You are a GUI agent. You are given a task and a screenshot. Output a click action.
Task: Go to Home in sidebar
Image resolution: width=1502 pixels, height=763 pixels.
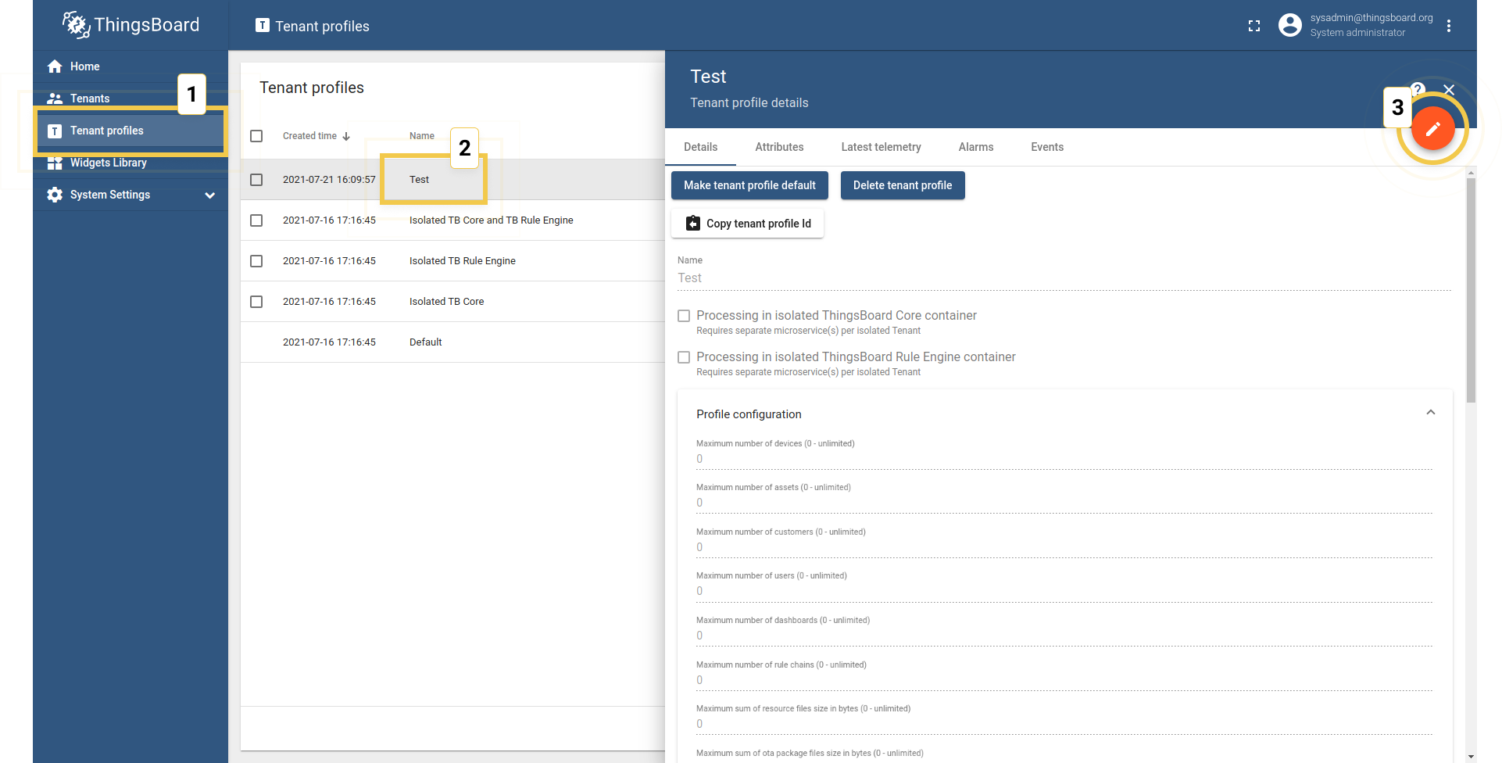click(x=84, y=66)
